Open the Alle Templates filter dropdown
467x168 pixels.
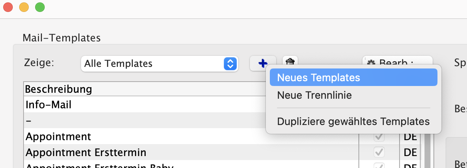click(159, 63)
